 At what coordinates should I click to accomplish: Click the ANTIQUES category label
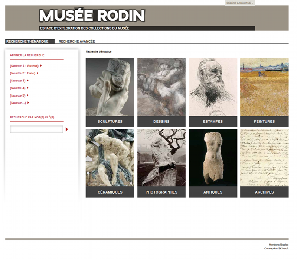(213, 192)
